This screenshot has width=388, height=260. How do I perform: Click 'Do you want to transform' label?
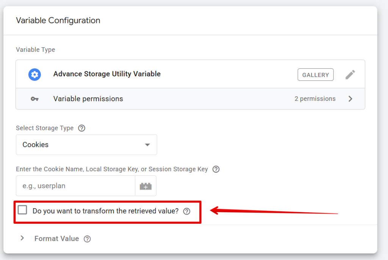tap(105, 211)
